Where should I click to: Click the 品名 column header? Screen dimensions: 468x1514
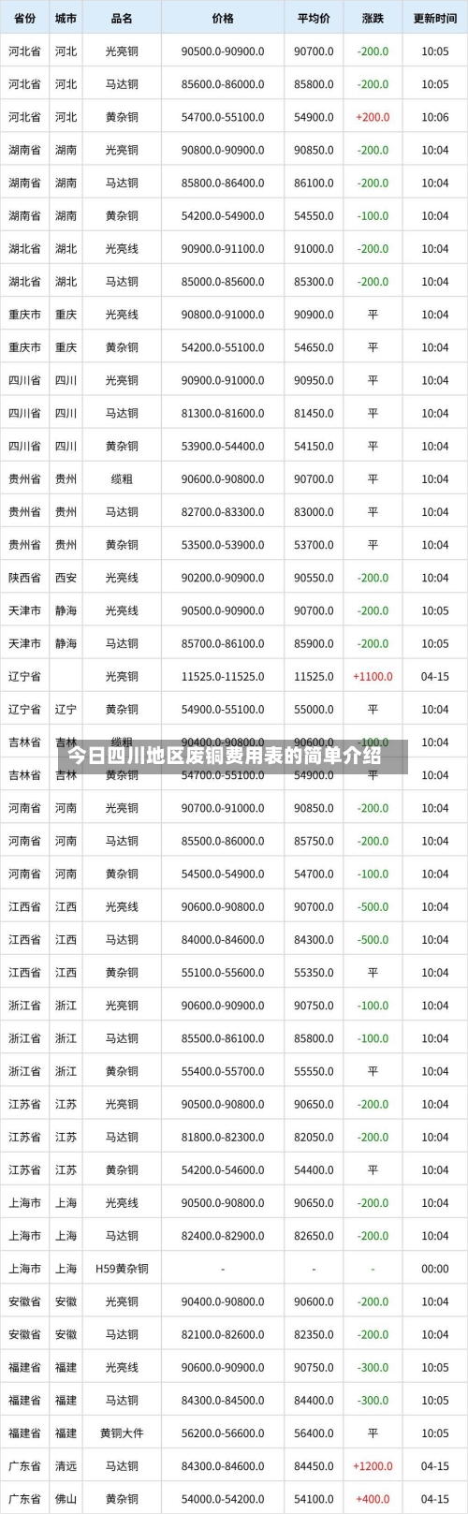pos(122,19)
